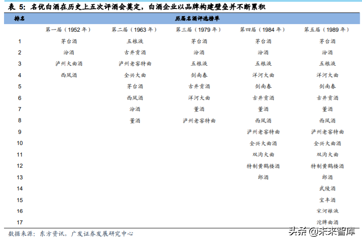Select '茅台酒' under 第四届 (1984)
The image size is (362, 243).
(x=263, y=41)
